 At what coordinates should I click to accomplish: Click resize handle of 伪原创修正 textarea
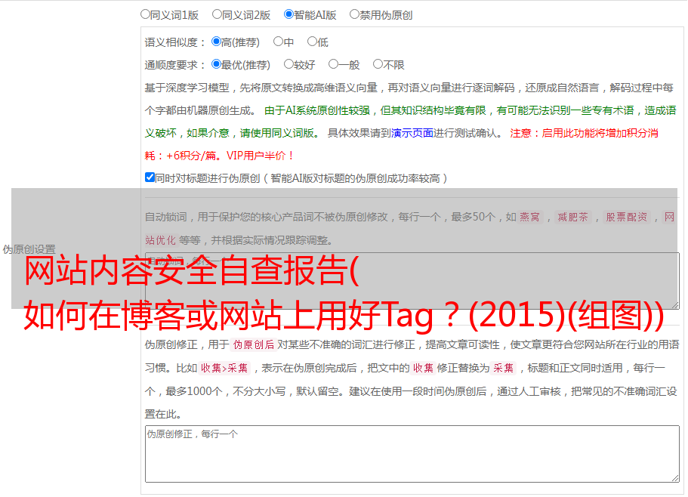[x=675, y=478]
